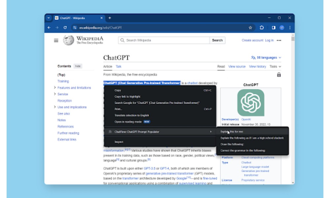Click the Log in link

tap(269, 40)
